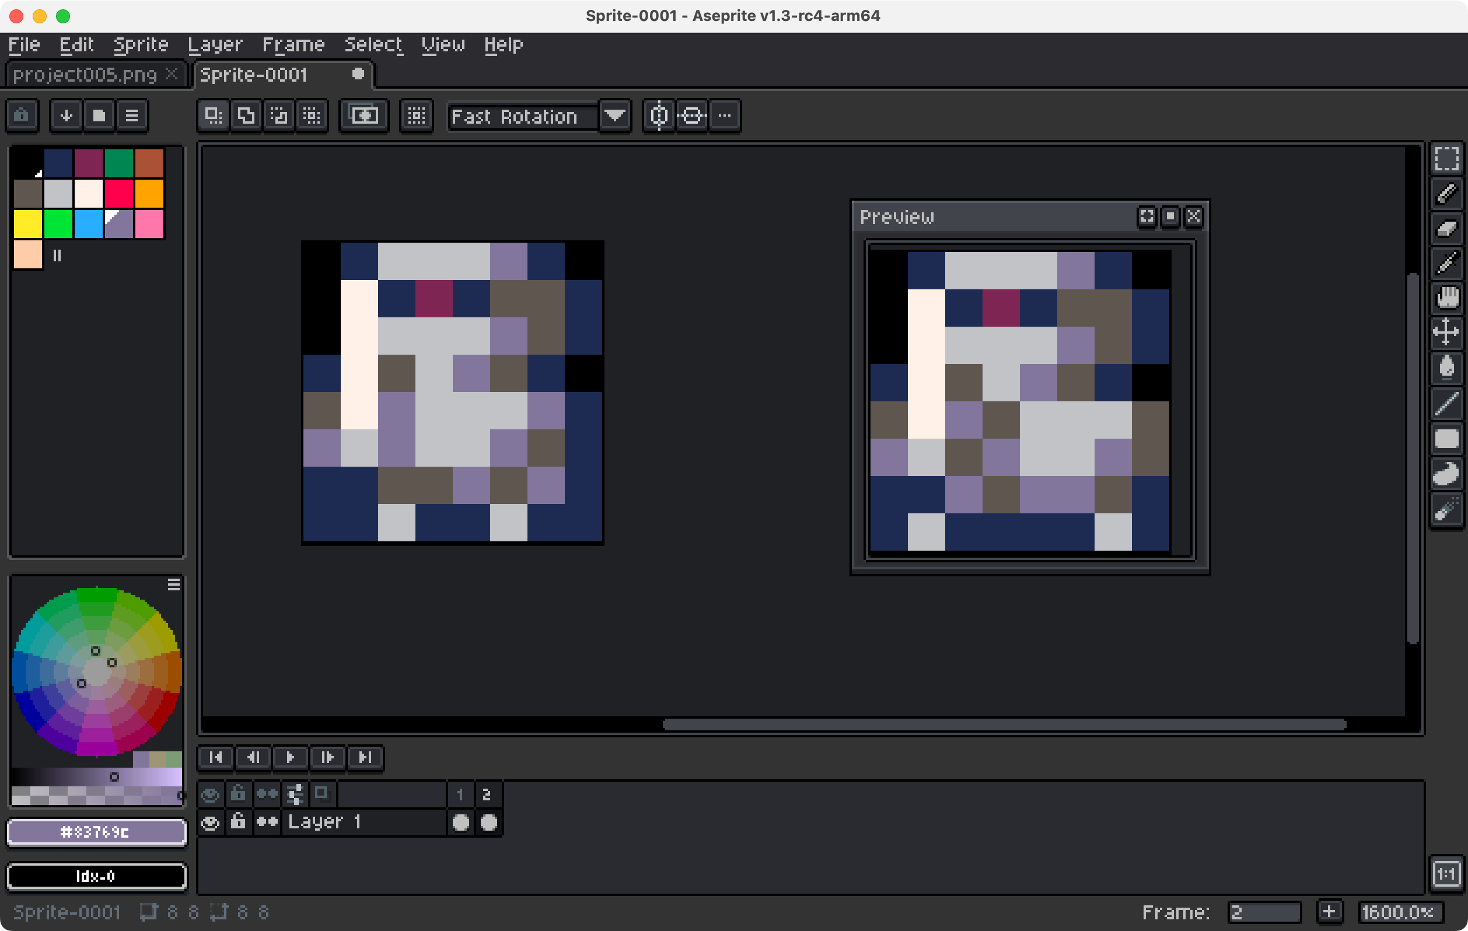Select the Eraser tool
The width and height of the screenshot is (1468, 931).
coord(1446,229)
